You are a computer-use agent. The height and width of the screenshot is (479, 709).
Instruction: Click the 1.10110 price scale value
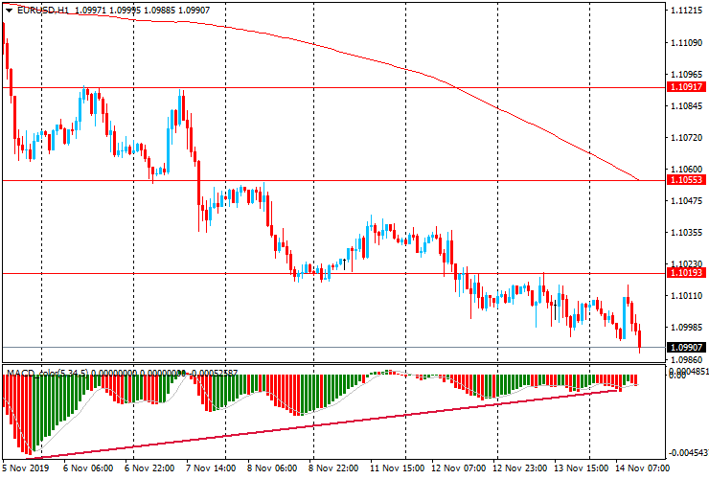tap(686, 296)
